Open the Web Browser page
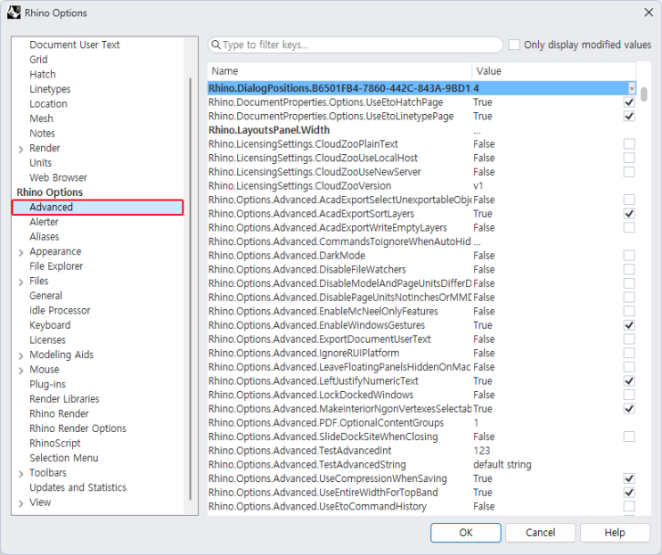Image resolution: width=662 pixels, height=555 pixels. [58, 177]
